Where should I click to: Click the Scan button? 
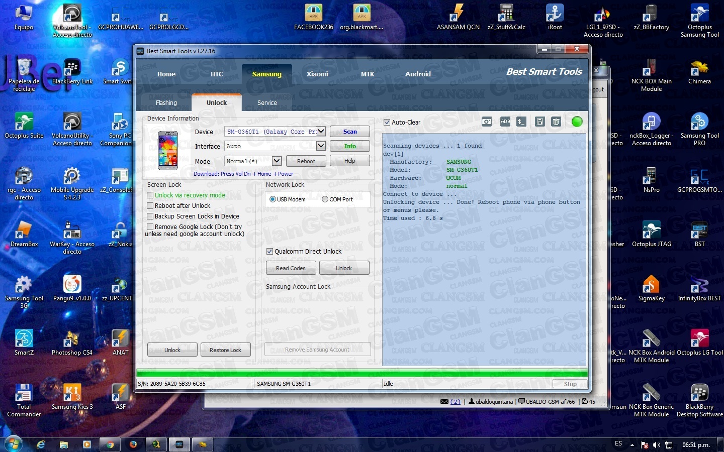(x=350, y=132)
